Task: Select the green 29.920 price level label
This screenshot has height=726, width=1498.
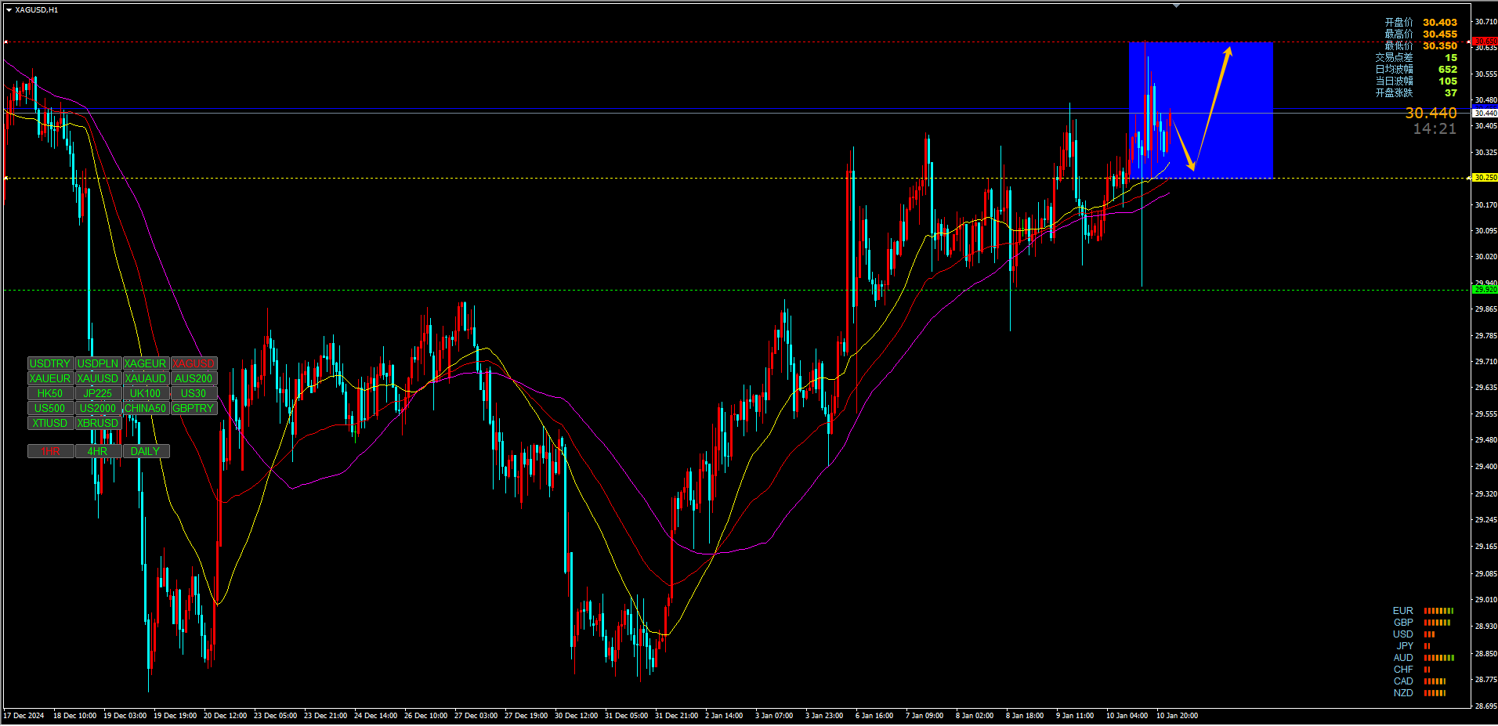Action: tap(1485, 290)
